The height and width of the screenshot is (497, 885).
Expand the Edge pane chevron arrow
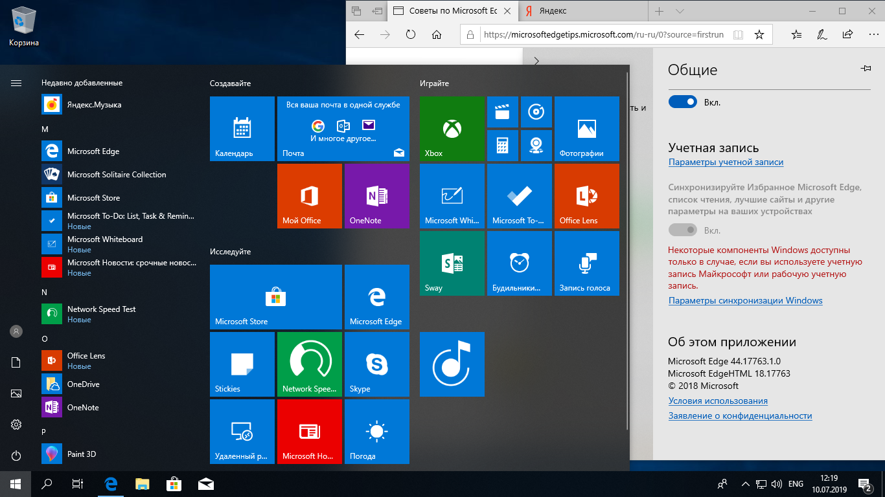pyautogui.click(x=536, y=61)
